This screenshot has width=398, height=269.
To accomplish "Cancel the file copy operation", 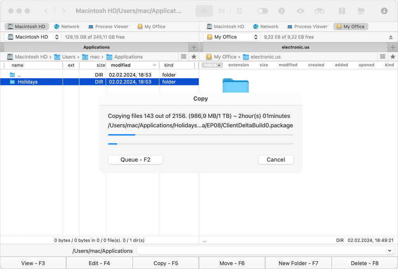I will coord(276,160).
